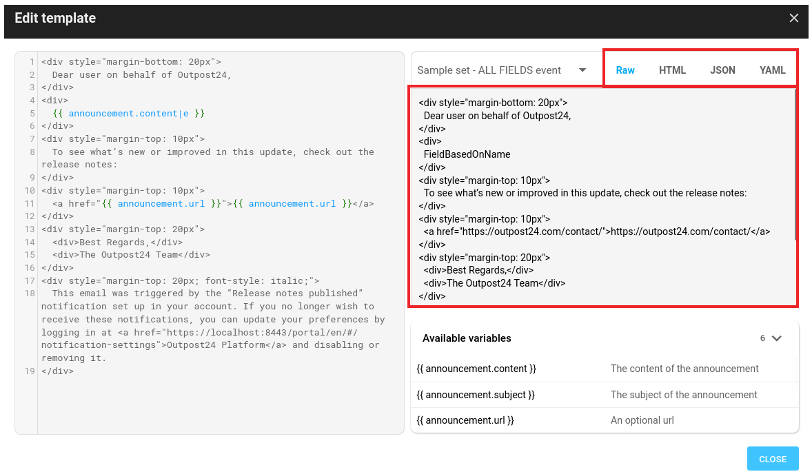Switch to the Raw preview tab
Screen dimensions: 812x474
click(625, 70)
